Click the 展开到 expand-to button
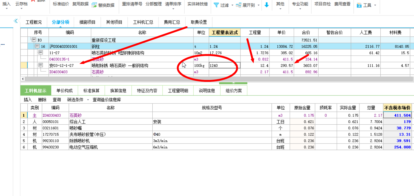This screenshot has height=196, width=414. [x=245, y=5]
